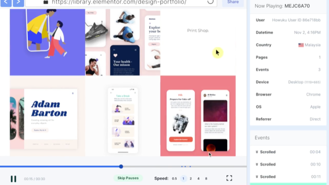Toggle fullscreen mode icon

(x=229, y=178)
